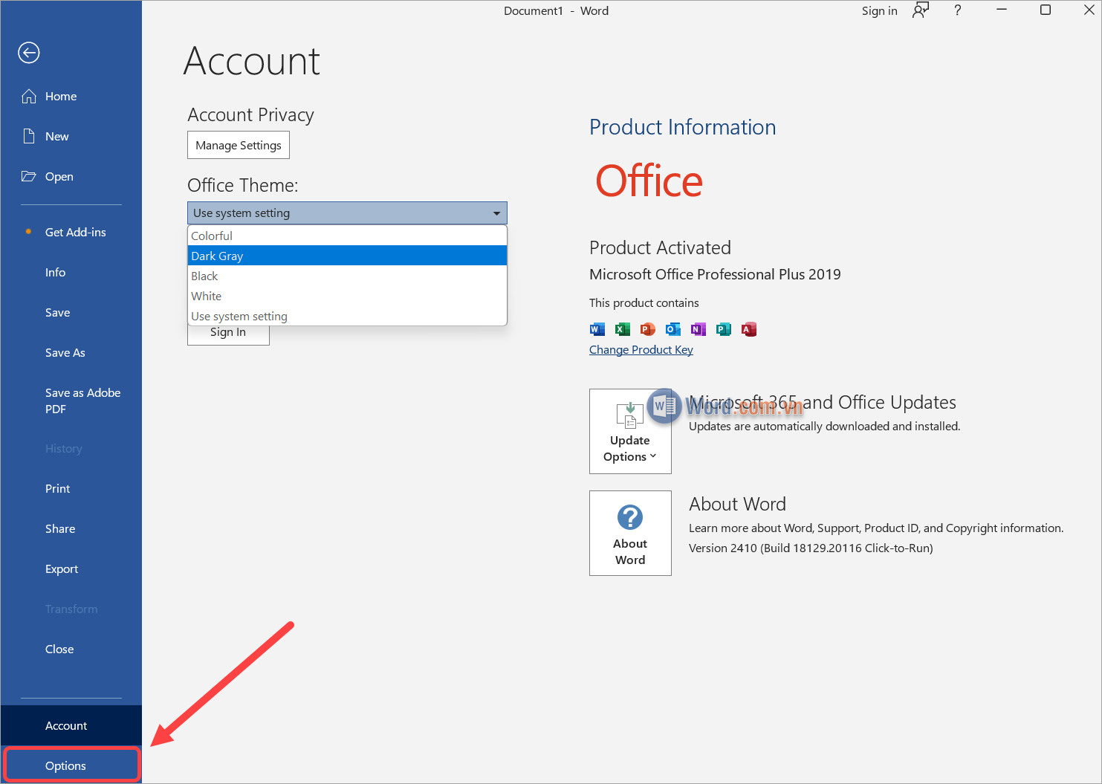Click the Product Activated heading

coord(660,247)
